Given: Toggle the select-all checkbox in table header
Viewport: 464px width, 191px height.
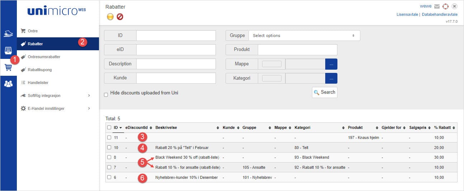Looking at the screenshot, I should coord(109,127).
